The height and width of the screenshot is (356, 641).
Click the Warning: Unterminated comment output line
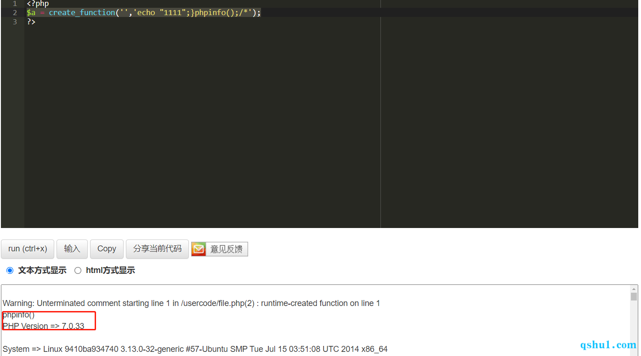[191, 303]
